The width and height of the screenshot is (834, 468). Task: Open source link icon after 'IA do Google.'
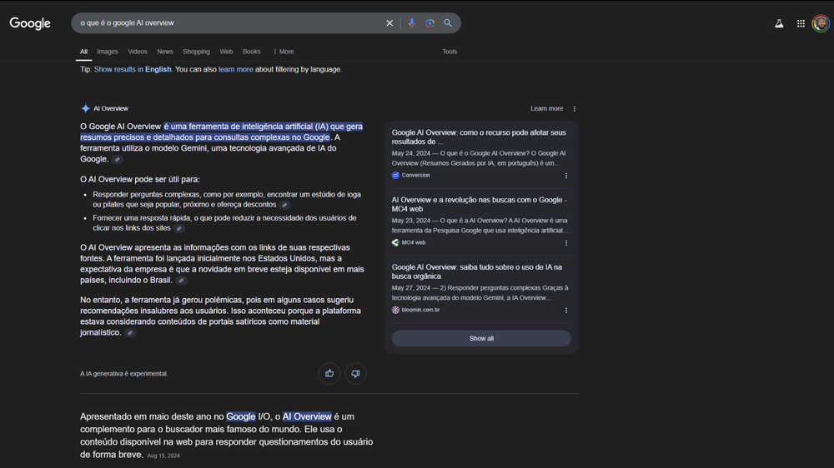click(x=118, y=159)
